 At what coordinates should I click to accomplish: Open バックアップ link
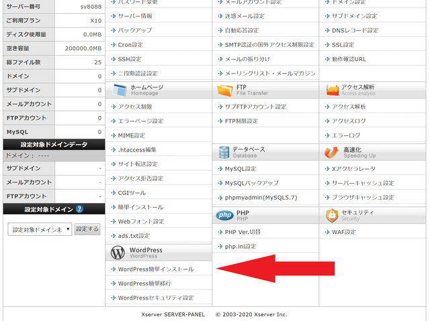135,30
